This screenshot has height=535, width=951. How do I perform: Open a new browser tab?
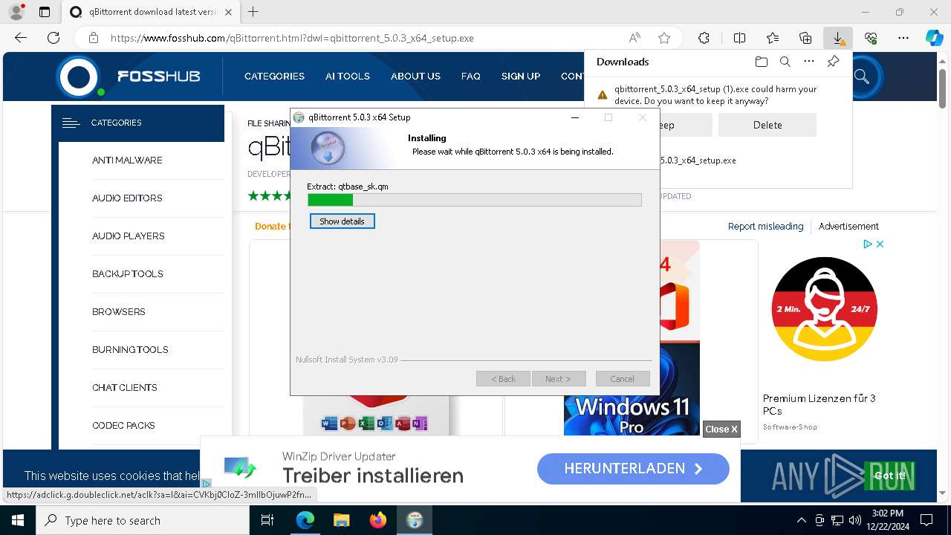click(253, 12)
